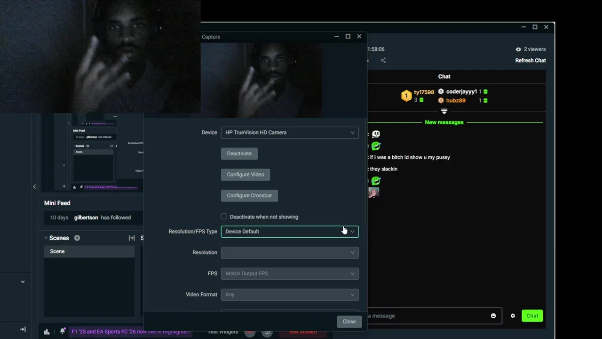Click the left chevron beside the preview

tap(34, 187)
